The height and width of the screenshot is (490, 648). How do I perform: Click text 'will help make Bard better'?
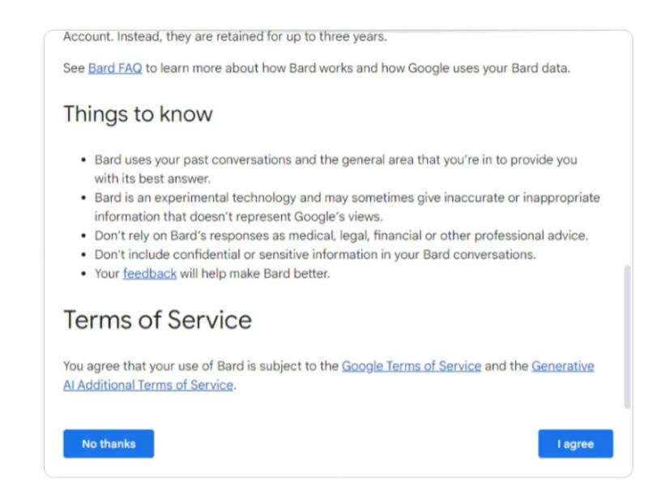(255, 274)
